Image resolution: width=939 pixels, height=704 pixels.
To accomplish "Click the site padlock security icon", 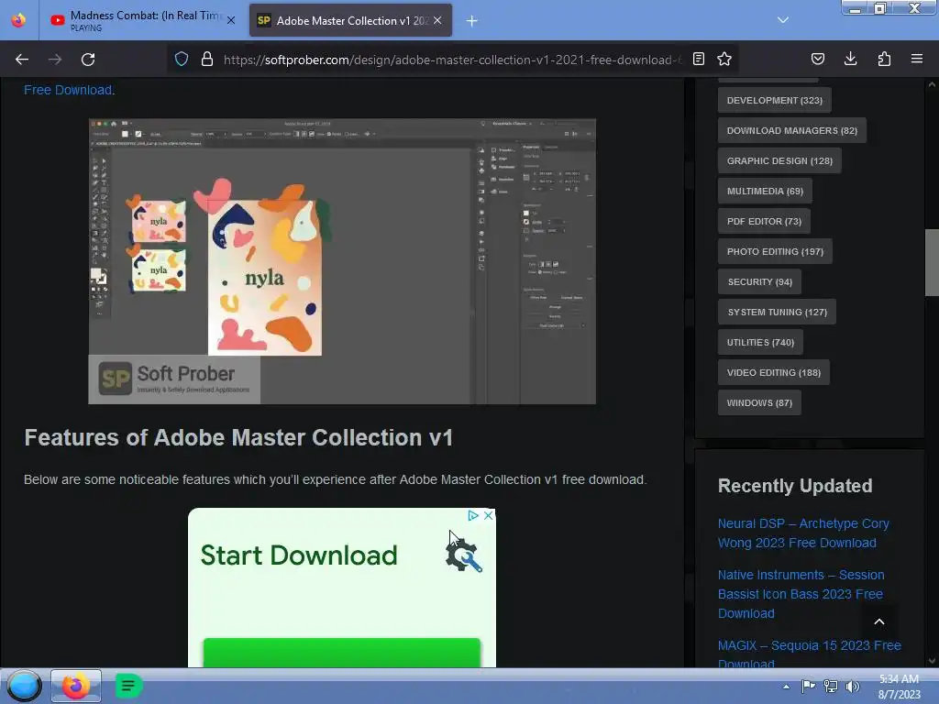I will click(207, 60).
